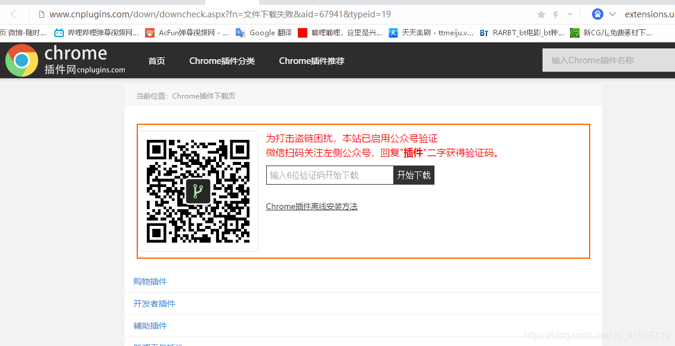Viewport: 675px width, 346px height.
Task: Open the 天天美剧 bookmark
Action: click(x=431, y=32)
